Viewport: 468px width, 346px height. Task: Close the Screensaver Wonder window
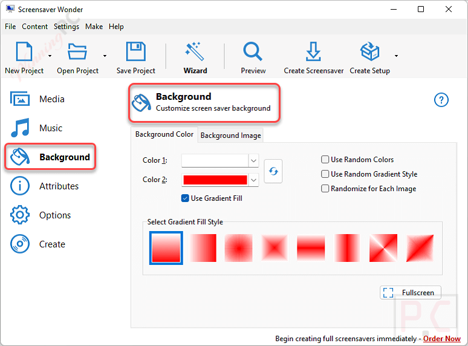(448, 9)
